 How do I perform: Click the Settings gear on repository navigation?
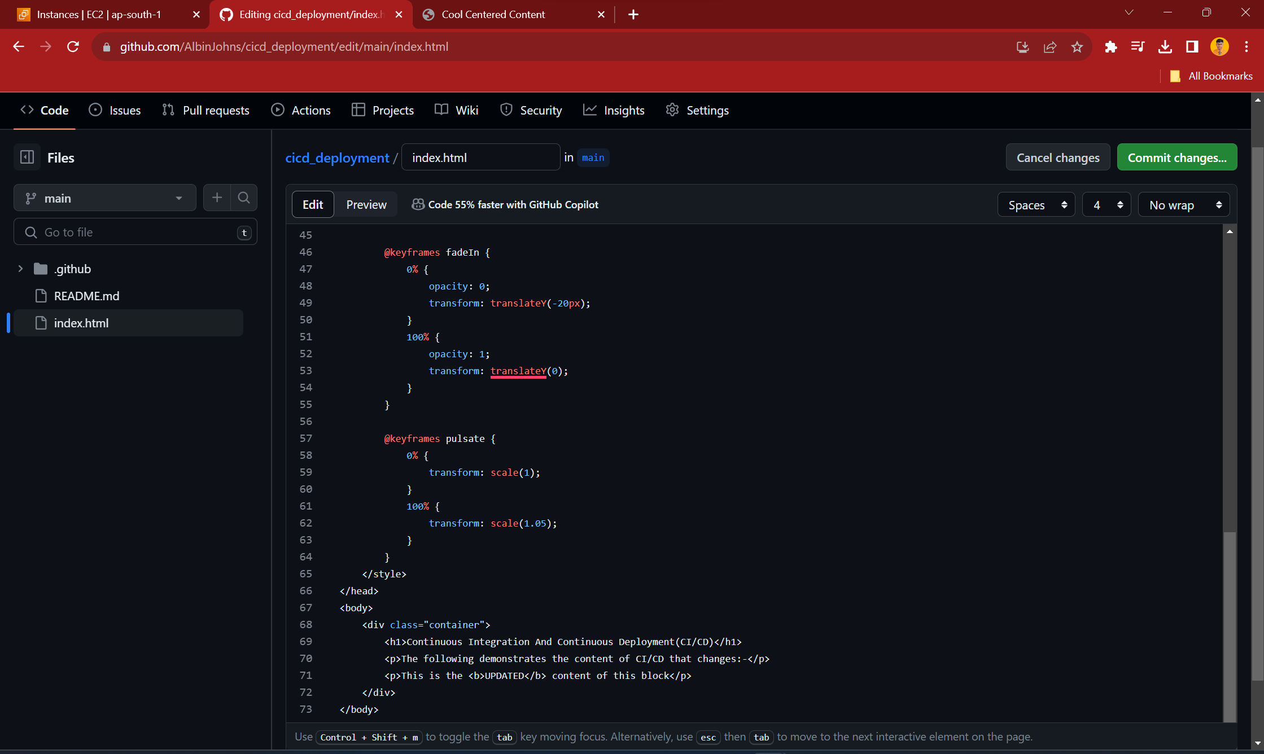point(672,110)
